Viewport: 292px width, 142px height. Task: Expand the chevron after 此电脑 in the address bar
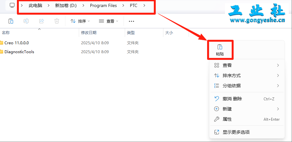click(49, 6)
